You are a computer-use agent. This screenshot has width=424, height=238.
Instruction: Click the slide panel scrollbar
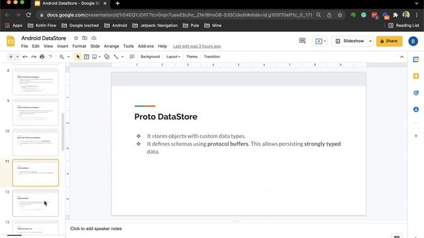tap(63, 132)
